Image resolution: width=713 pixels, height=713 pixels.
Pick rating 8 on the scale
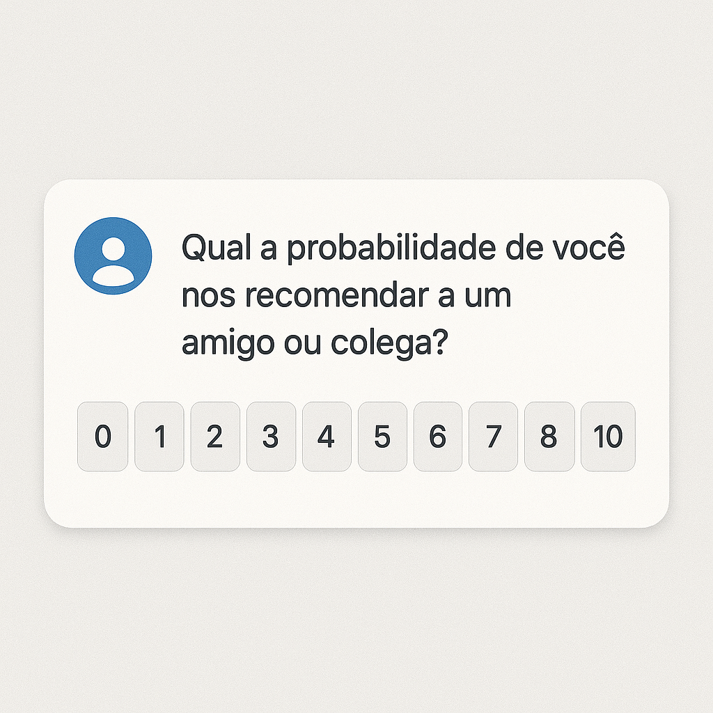pos(549,437)
